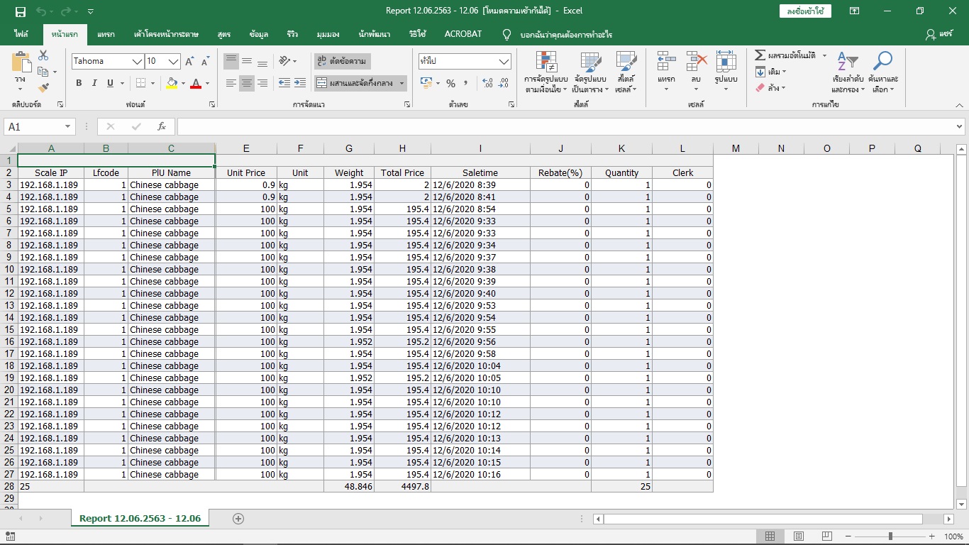This screenshot has width=969, height=545.
Task: Open Merge & Center dropdown arrow
Action: point(402,84)
